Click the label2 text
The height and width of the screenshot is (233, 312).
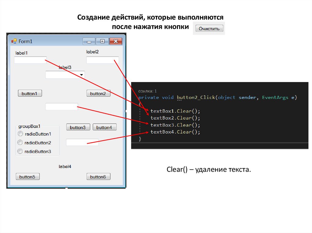coord(92,52)
